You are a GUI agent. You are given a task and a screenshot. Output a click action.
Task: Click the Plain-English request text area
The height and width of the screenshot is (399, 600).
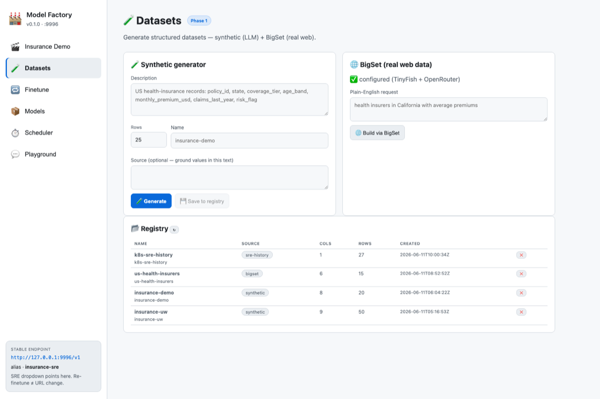click(449, 109)
